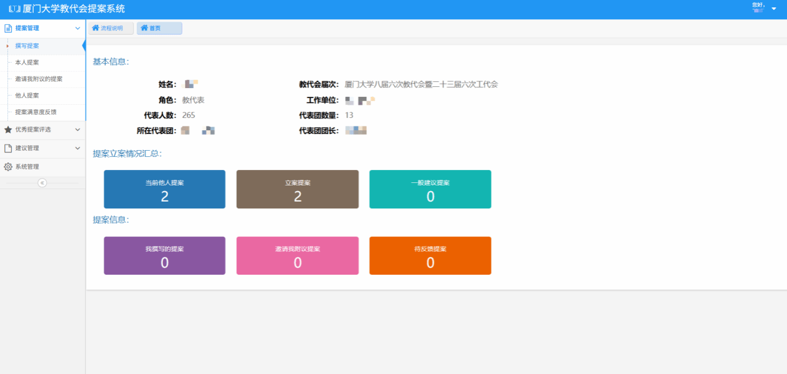
Task: Open user account dropdown arrow
Action: click(774, 9)
